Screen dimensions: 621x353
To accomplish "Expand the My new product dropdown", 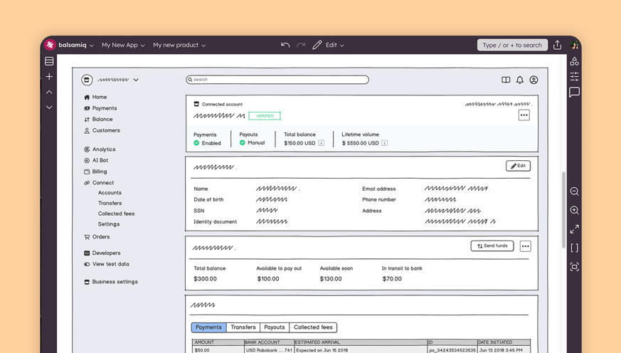I will point(179,45).
